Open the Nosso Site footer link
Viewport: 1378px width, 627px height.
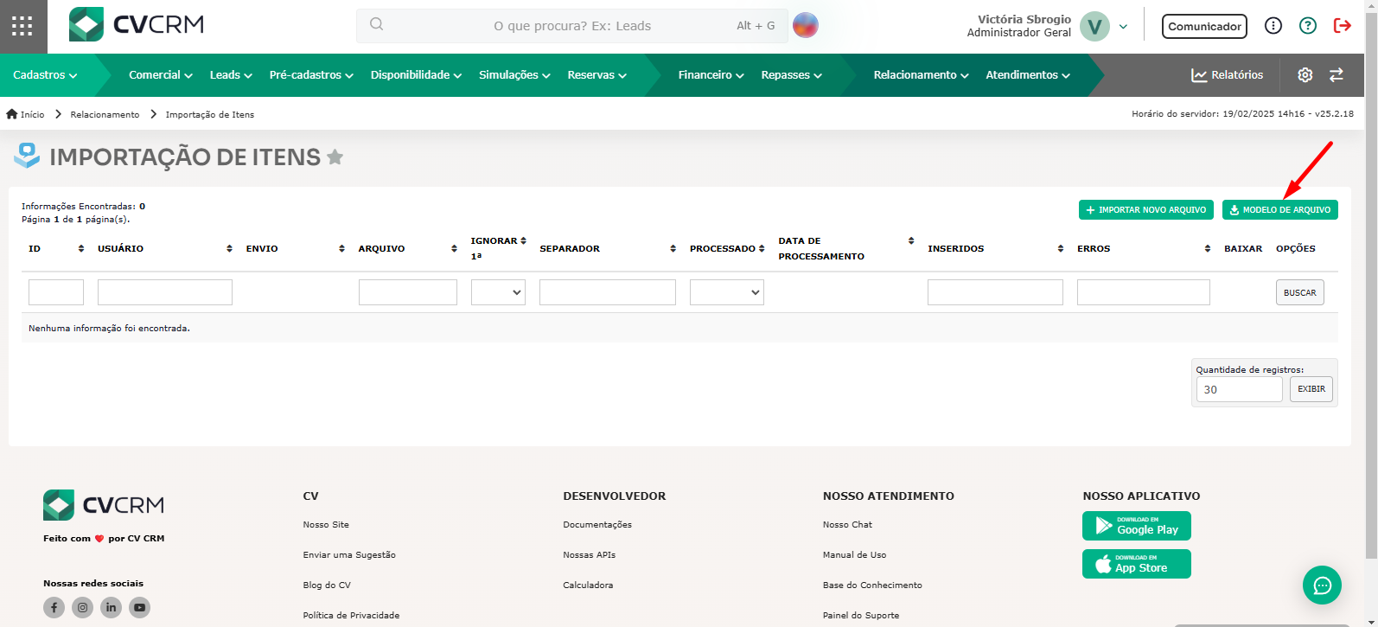click(326, 525)
